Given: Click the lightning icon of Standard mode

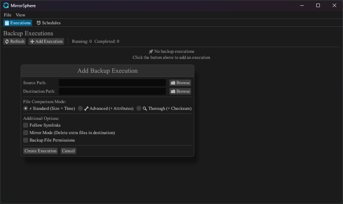Looking at the screenshot, I should pos(31,108).
